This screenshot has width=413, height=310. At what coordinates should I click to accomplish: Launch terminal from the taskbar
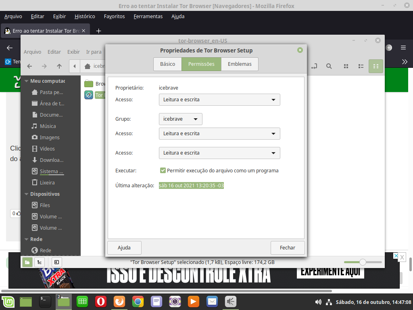coord(45,302)
